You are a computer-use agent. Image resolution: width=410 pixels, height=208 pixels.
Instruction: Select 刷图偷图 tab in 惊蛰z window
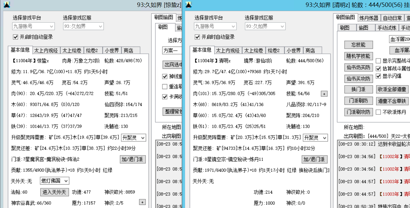[164, 17]
